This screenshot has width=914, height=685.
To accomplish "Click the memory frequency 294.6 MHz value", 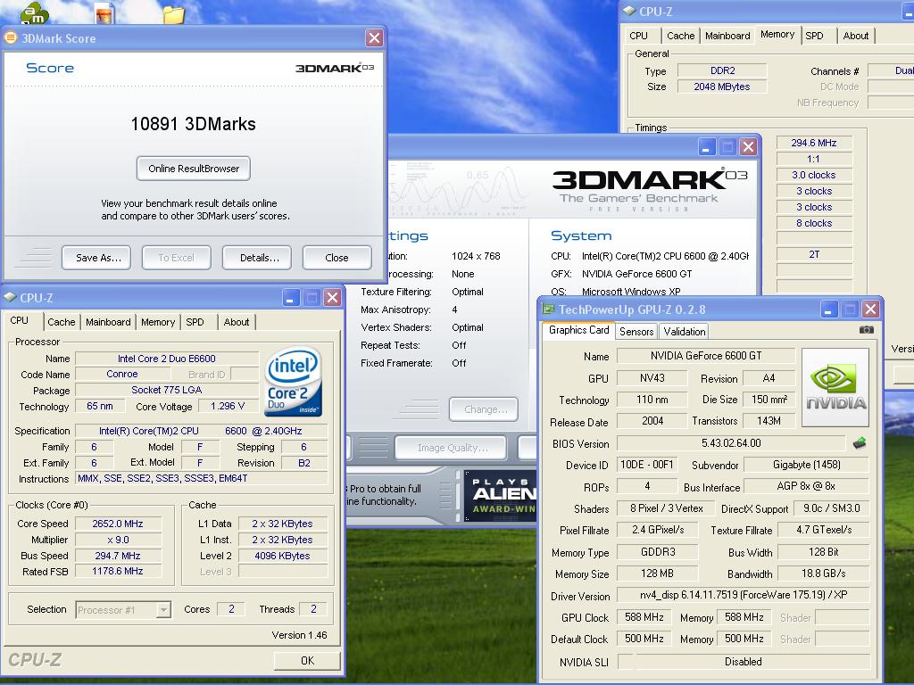I will pos(814,143).
